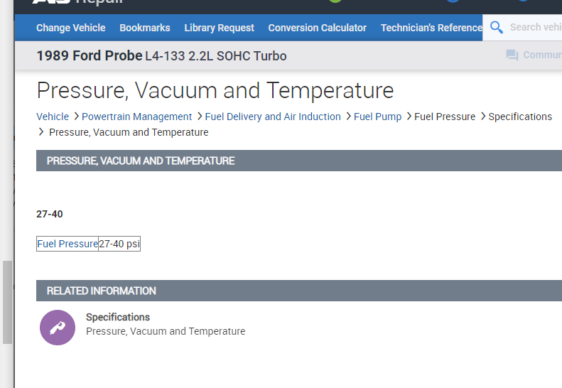The width and height of the screenshot is (562, 388).
Task: Go to Vehicle breadcrumb link
Action: 53,117
